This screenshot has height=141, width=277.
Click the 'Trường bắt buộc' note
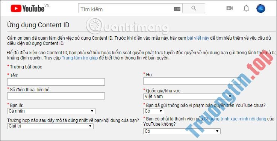pyautogui.click(x=26, y=67)
